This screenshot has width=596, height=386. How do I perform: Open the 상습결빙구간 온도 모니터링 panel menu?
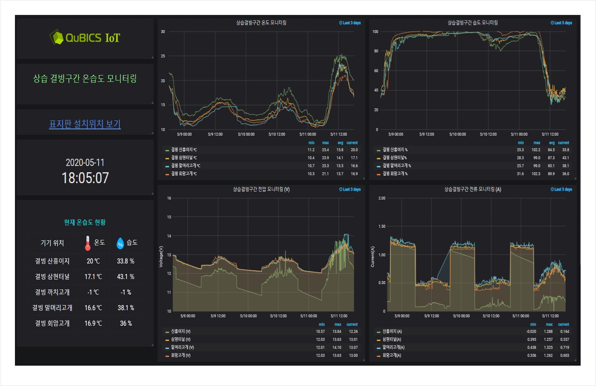pos(261,23)
